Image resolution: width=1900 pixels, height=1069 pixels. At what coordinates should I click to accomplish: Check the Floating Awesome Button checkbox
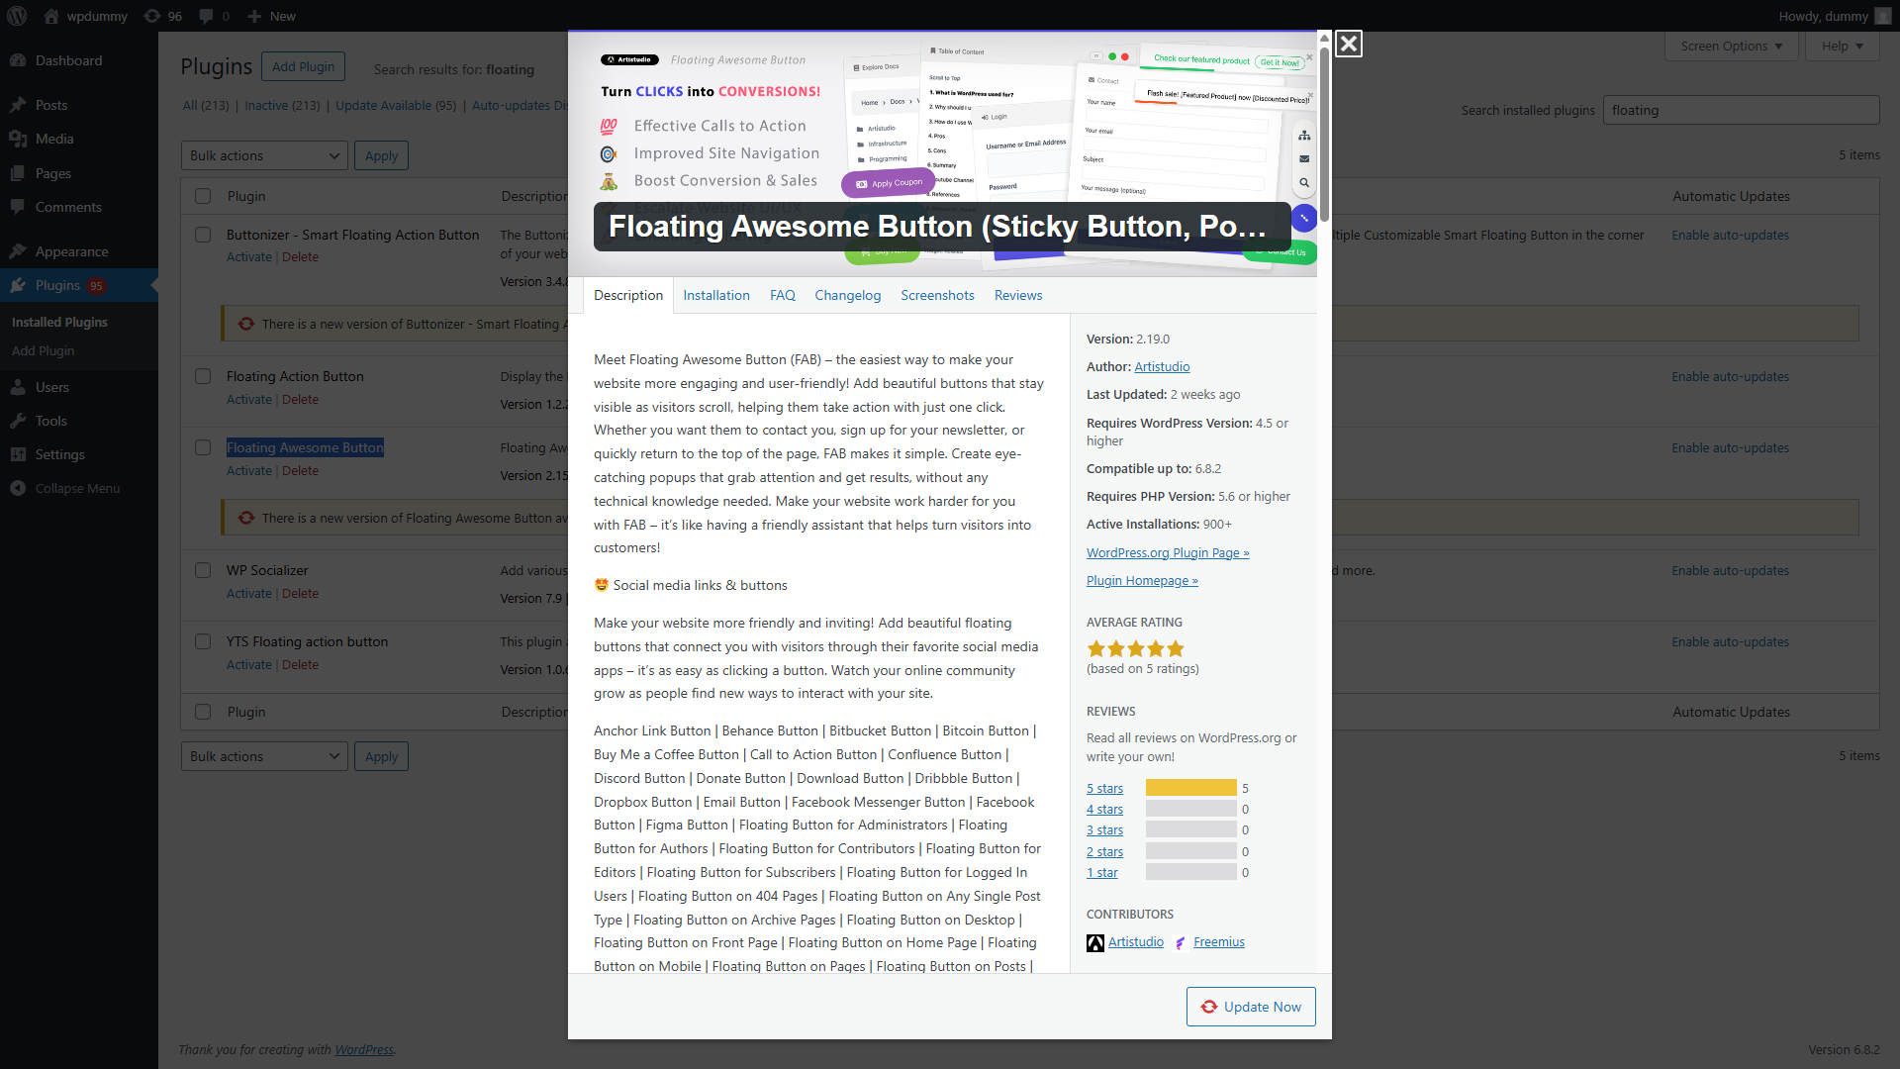(x=203, y=447)
